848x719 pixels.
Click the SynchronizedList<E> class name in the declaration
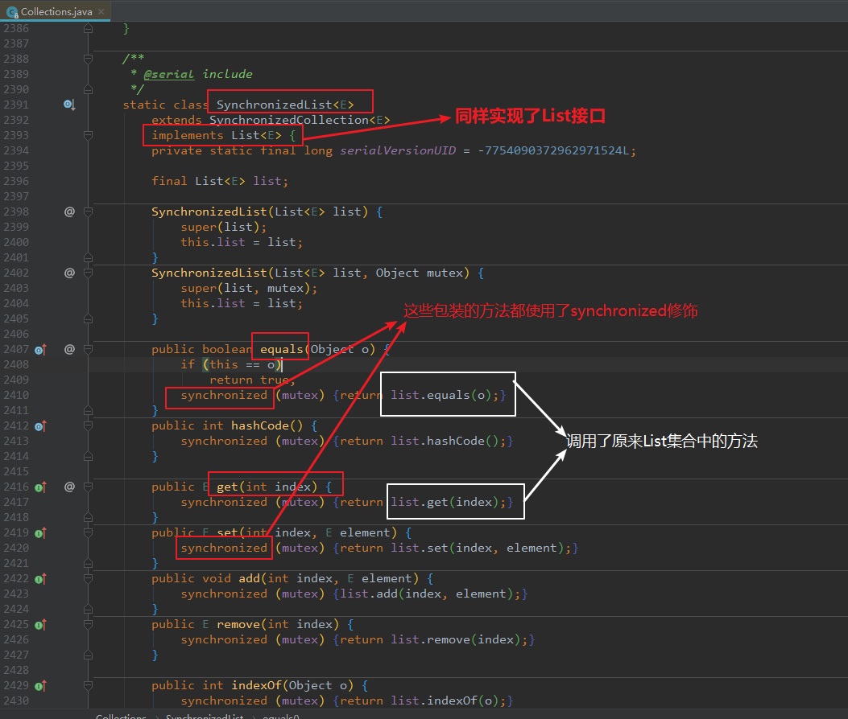tap(285, 105)
